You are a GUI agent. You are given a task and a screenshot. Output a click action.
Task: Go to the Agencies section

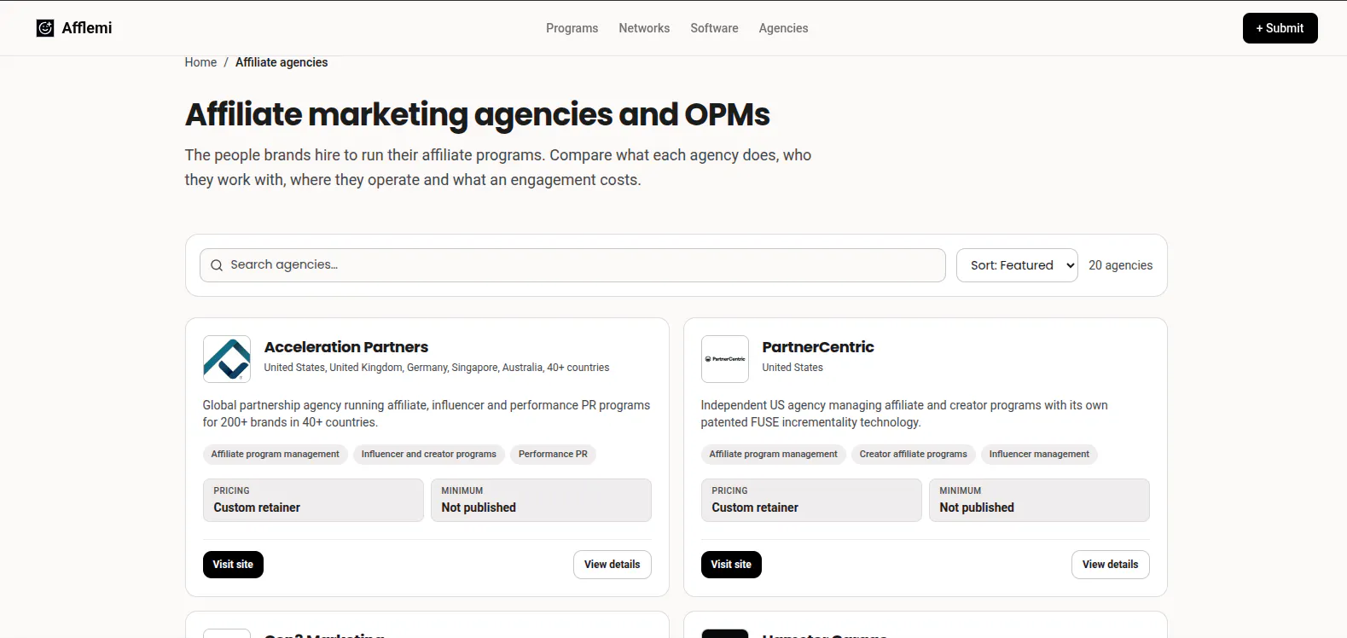784,28
